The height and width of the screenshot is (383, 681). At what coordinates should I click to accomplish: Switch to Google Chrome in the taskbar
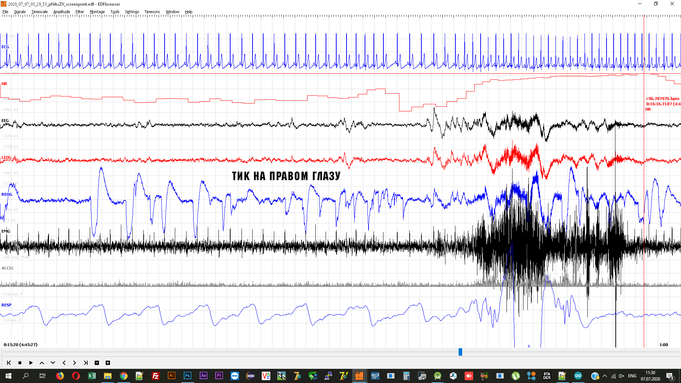[123, 376]
